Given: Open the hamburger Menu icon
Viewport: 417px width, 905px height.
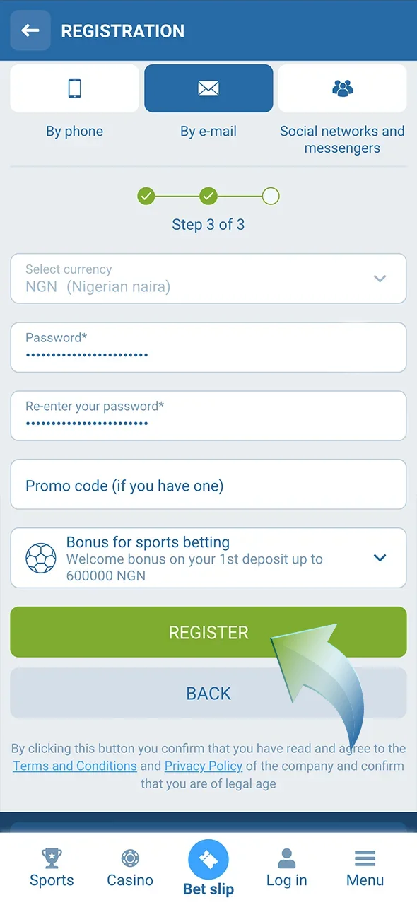Looking at the screenshot, I should click(365, 858).
